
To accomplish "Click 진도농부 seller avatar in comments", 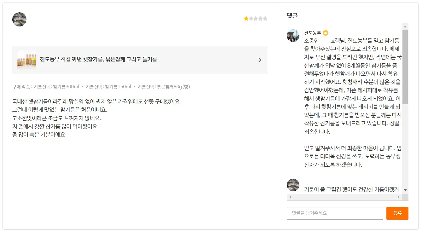I will click(x=293, y=36).
